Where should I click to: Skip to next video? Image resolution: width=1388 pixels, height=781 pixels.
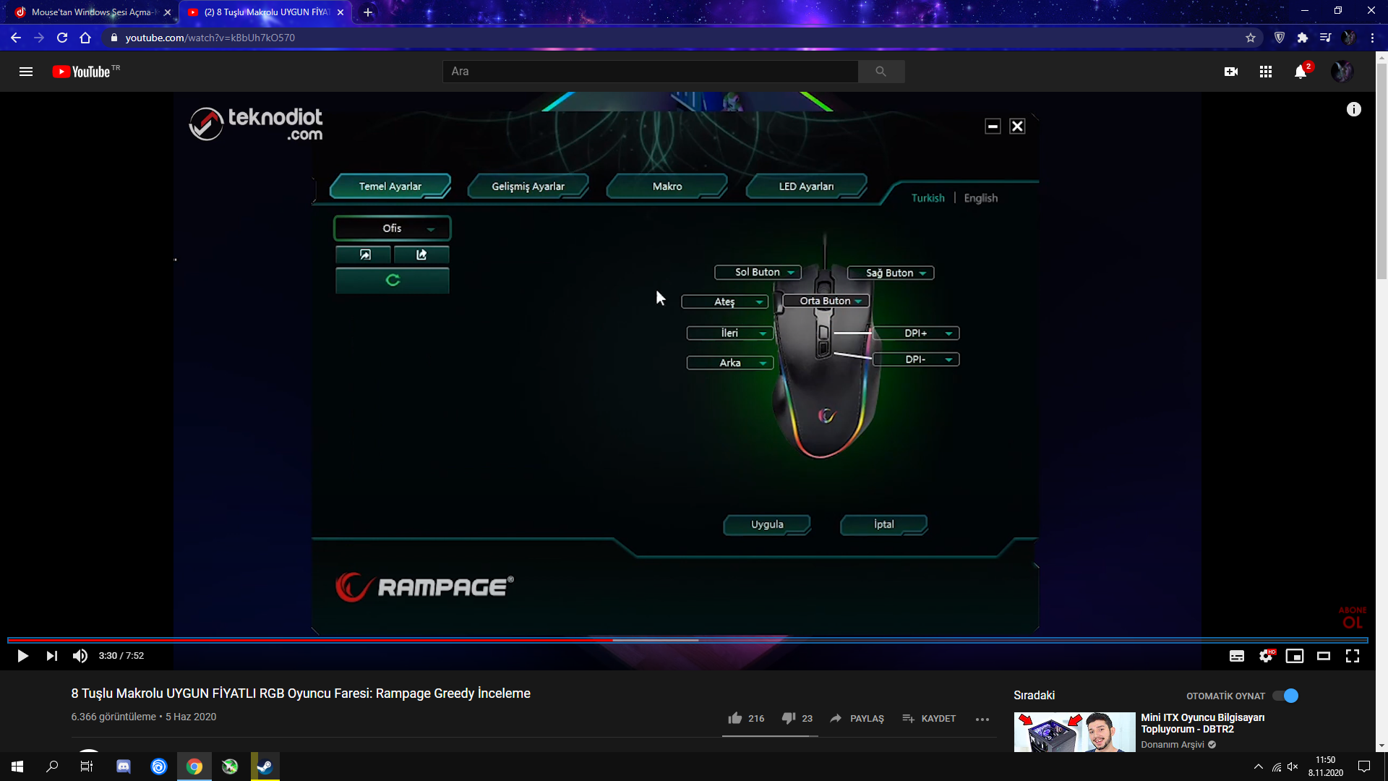pos(51,656)
